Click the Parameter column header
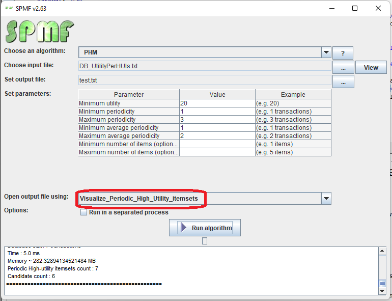Image resolution: width=392 pixels, height=301 pixels. click(x=129, y=94)
